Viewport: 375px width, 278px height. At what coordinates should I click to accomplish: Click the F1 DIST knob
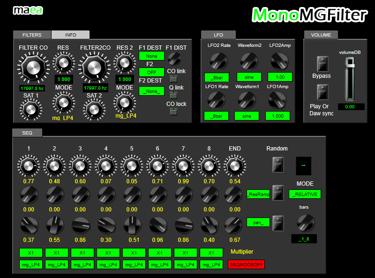(174, 59)
